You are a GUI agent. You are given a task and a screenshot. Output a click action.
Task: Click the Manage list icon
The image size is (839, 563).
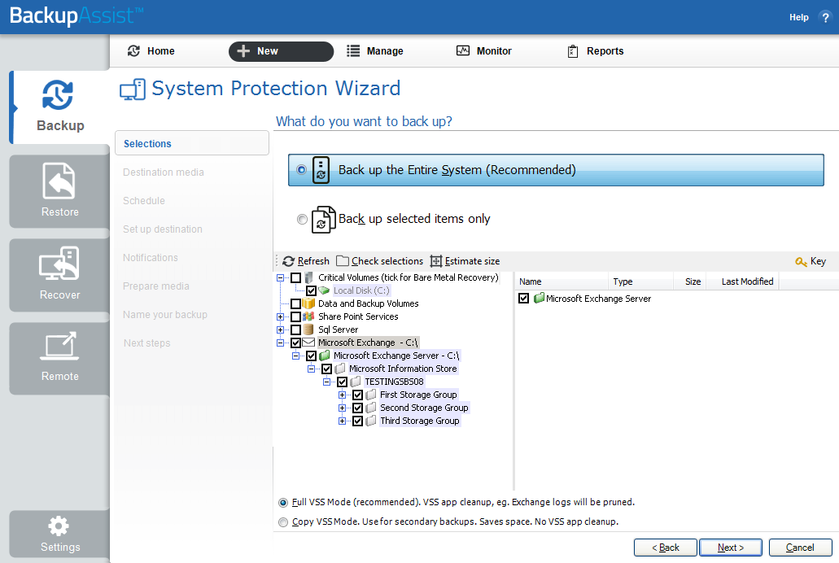353,50
